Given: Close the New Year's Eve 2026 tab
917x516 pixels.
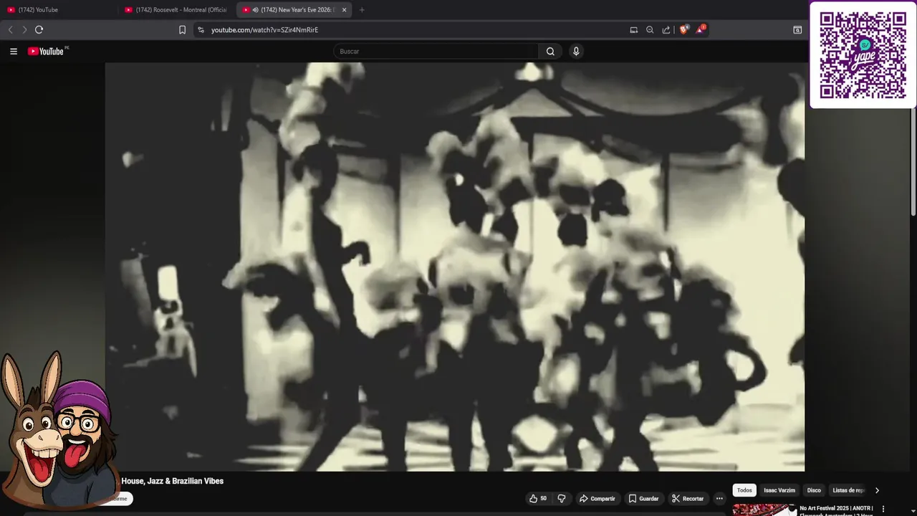Looking at the screenshot, I should 344,9.
